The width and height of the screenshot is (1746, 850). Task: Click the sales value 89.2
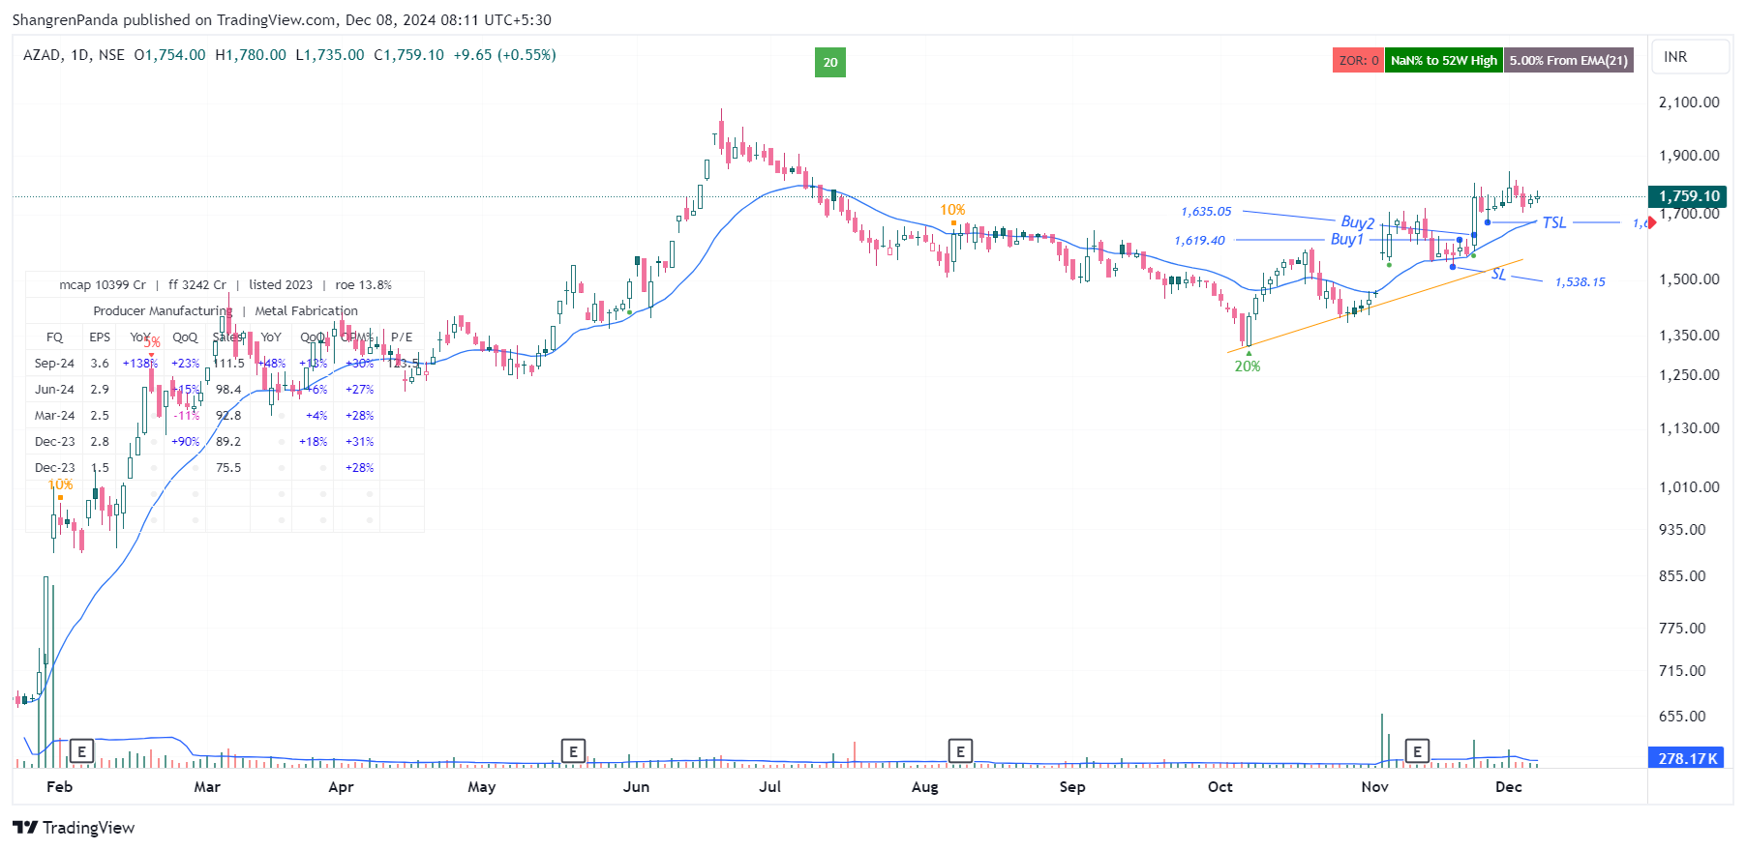[228, 442]
